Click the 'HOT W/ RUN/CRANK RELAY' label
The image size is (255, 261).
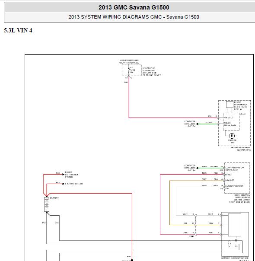129,61
